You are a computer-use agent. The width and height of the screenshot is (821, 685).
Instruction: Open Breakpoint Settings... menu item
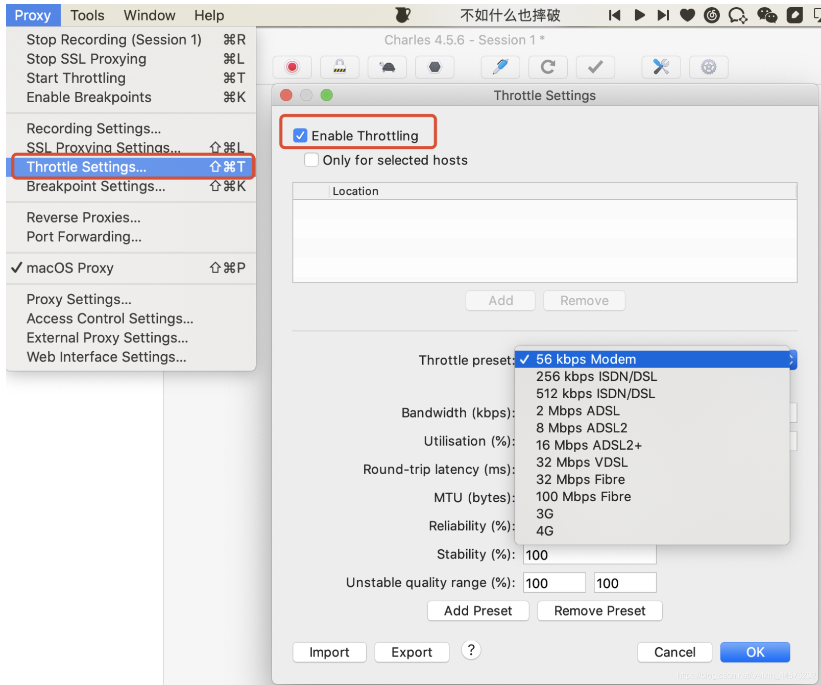tap(131, 186)
